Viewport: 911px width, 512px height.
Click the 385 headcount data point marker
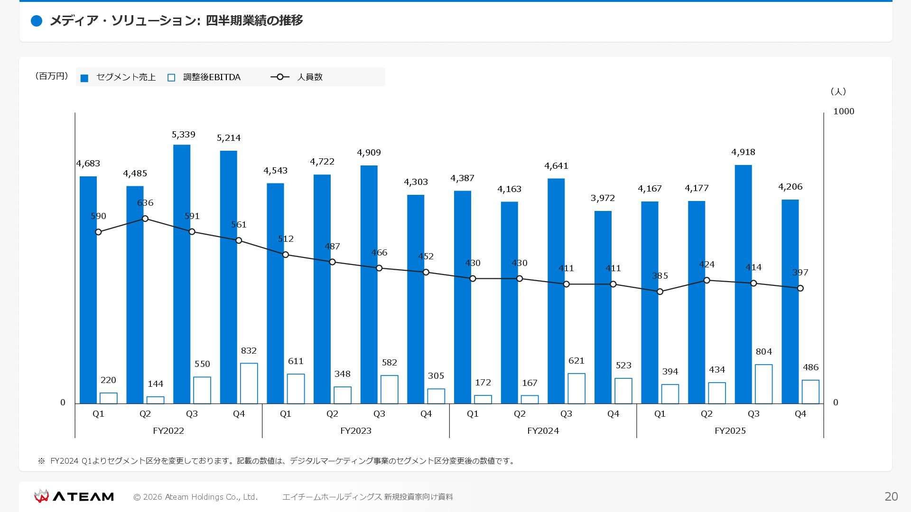(660, 292)
